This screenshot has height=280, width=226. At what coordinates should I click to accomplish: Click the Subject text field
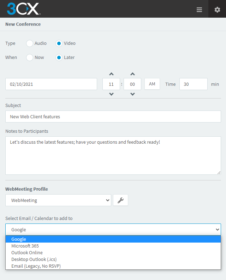pos(113,117)
